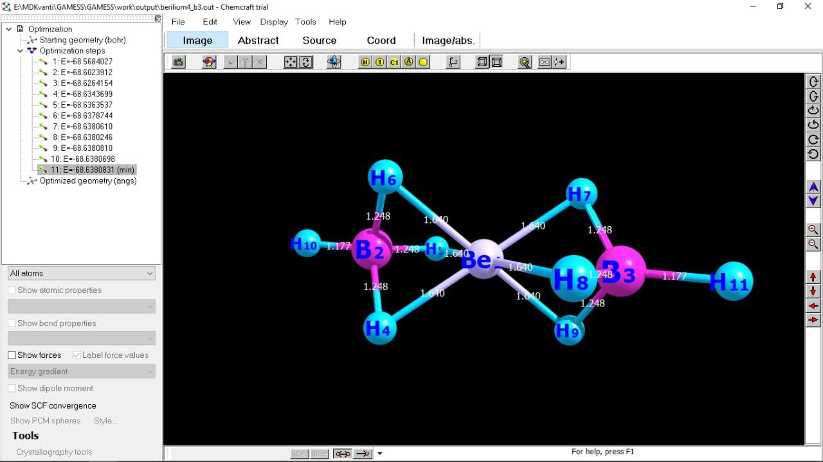The height and width of the screenshot is (462, 823).
Task: Click the zoom out magnifier on right panel
Action: pos(813,245)
